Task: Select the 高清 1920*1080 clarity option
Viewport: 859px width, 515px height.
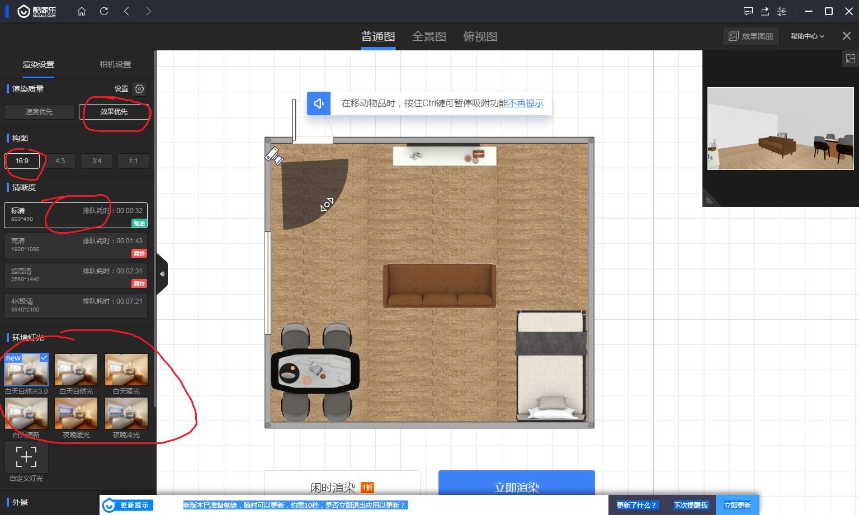Action: tap(75, 245)
